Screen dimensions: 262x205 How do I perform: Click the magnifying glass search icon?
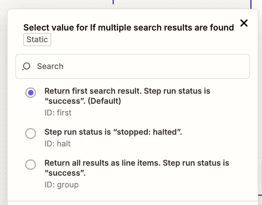coord(26,67)
